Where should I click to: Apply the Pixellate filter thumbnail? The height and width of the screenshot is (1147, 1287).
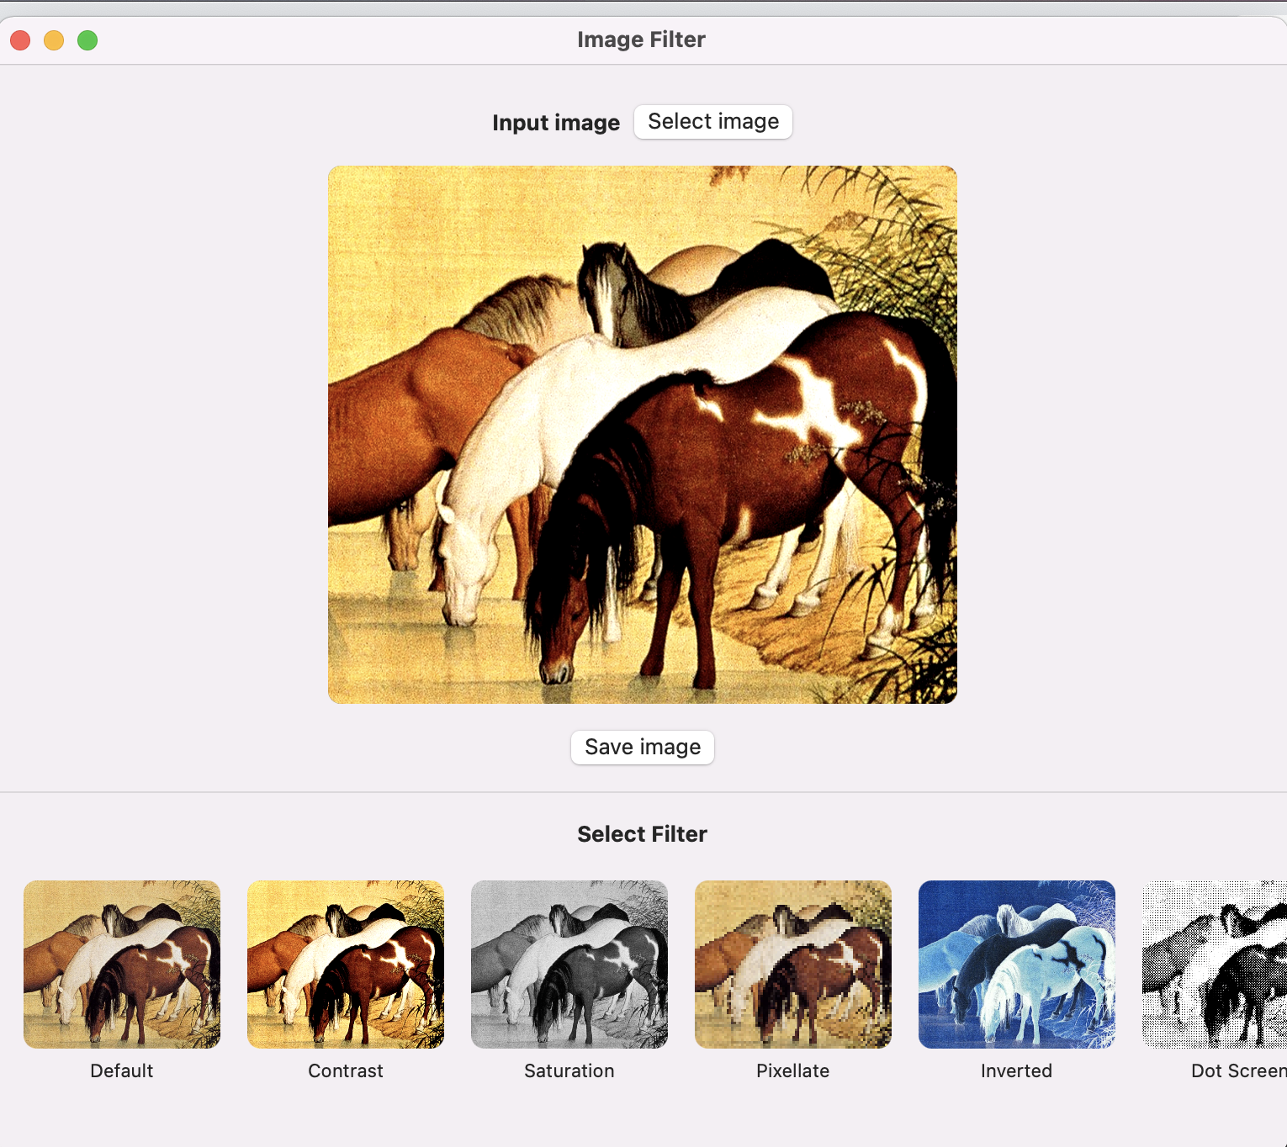click(x=793, y=964)
